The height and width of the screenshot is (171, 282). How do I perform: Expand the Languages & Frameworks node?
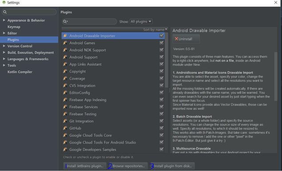point(4,59)
